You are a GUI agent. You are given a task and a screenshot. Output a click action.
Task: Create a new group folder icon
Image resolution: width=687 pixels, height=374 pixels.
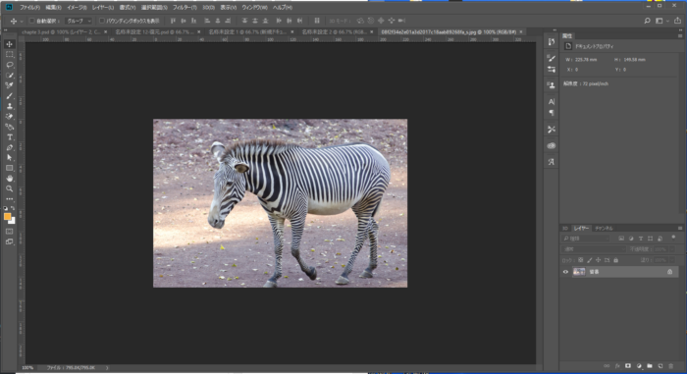pyautogui.click(x=650, y=366)
